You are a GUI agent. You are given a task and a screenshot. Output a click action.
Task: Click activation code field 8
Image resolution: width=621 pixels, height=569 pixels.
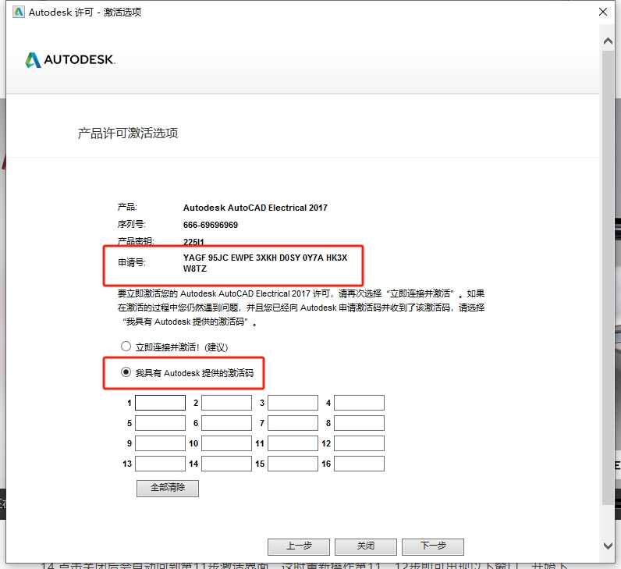tap(359, 423)
